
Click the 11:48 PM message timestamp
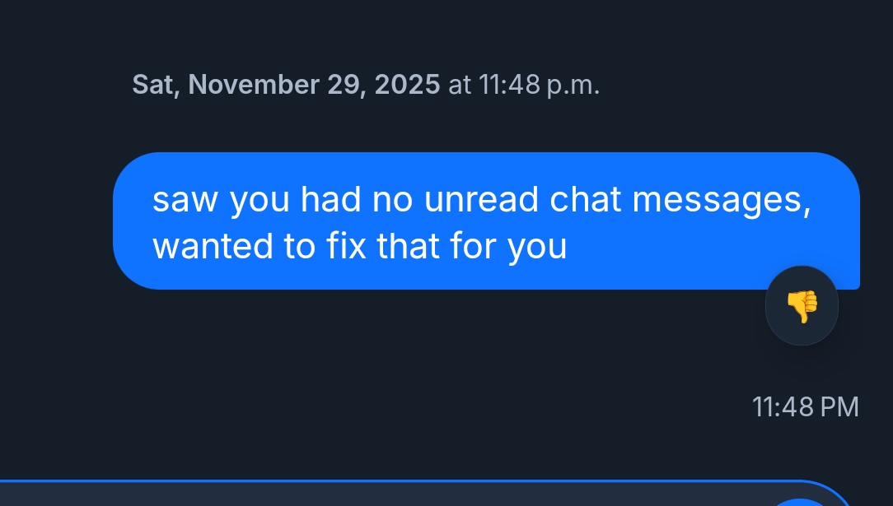click(x=805, y=406)
